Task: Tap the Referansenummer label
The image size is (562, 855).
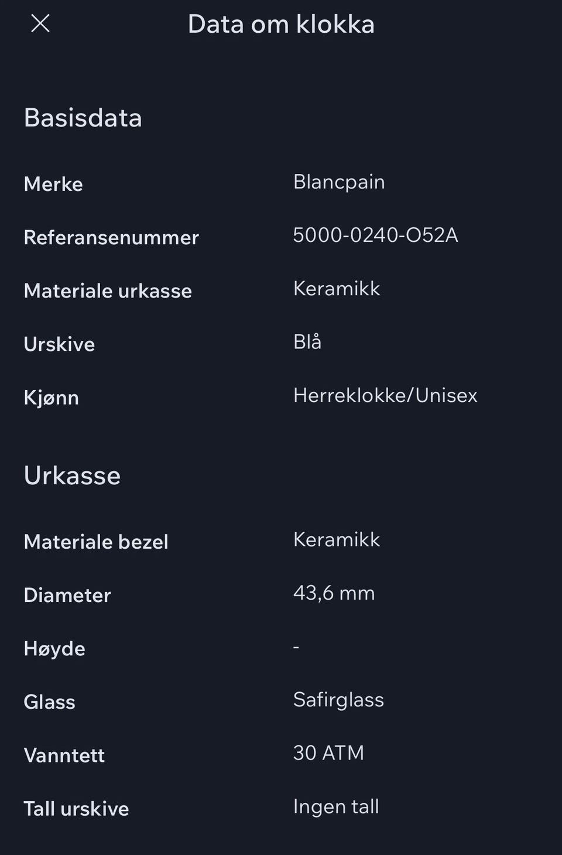Action: [111, 238]
